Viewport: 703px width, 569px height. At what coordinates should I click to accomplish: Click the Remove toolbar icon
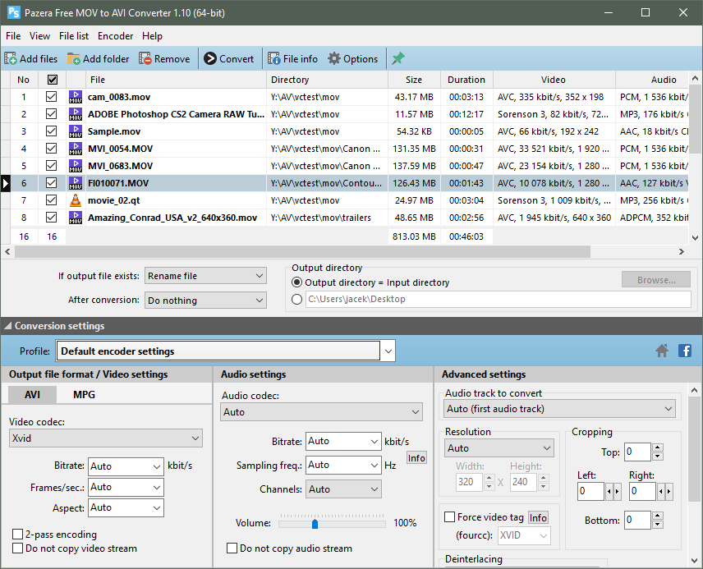(x=145, y=59)
